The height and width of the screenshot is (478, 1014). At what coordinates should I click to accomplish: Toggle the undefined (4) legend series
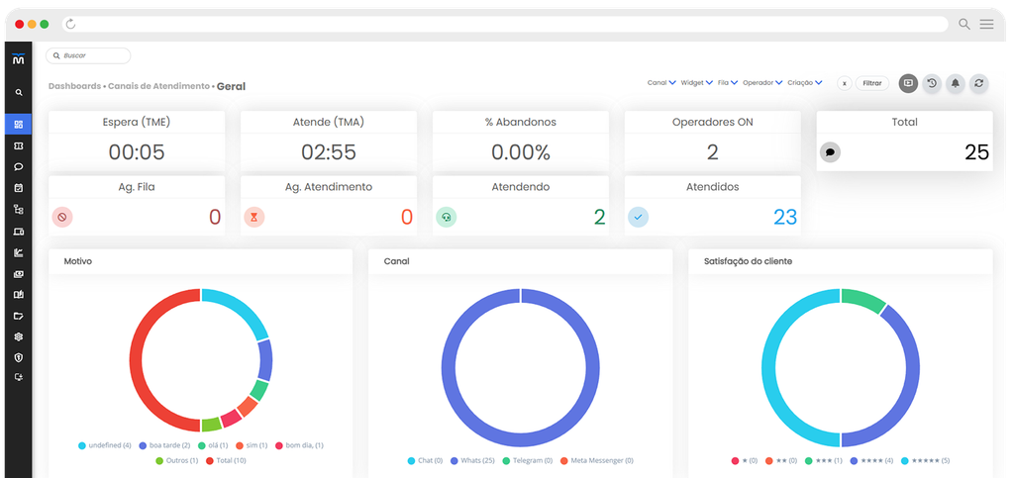[x=105, y=445]
